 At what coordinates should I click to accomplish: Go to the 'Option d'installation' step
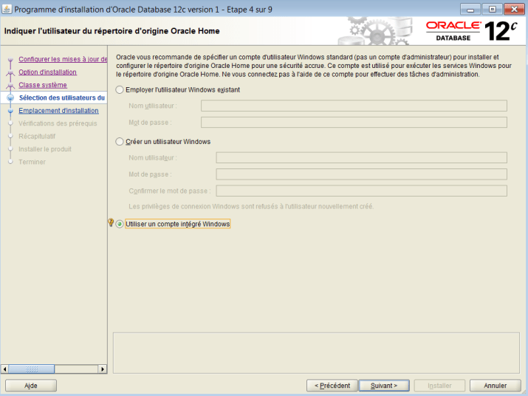47,72
